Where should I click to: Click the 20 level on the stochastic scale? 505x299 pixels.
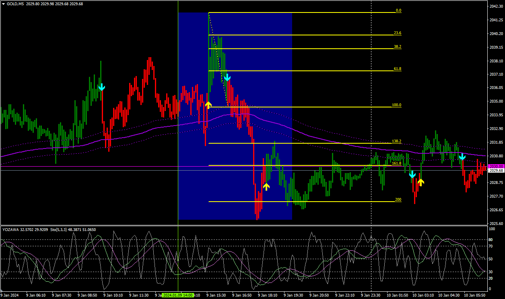491,278
